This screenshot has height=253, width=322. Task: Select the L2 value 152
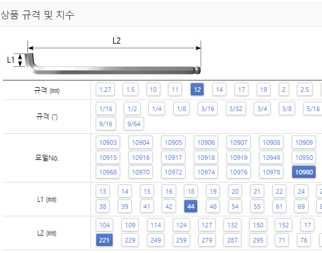[283, 225]
